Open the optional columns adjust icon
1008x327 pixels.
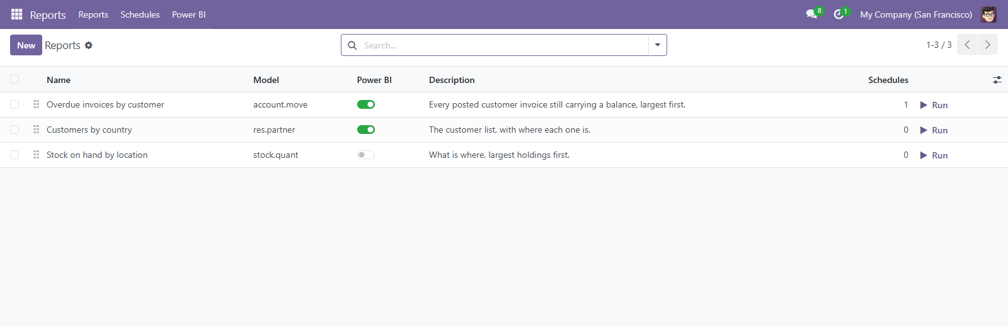(x=997, y=80)
